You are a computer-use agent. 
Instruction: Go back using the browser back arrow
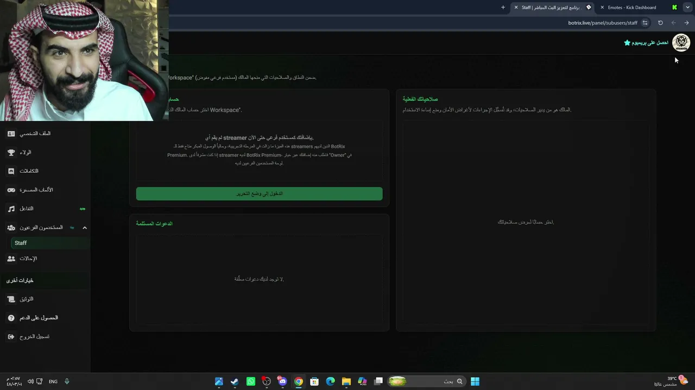coord(673,23)
